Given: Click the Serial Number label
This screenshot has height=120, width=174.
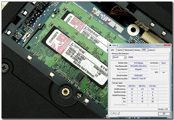Looking at the screenshot, I should click(x=122, y=75).
